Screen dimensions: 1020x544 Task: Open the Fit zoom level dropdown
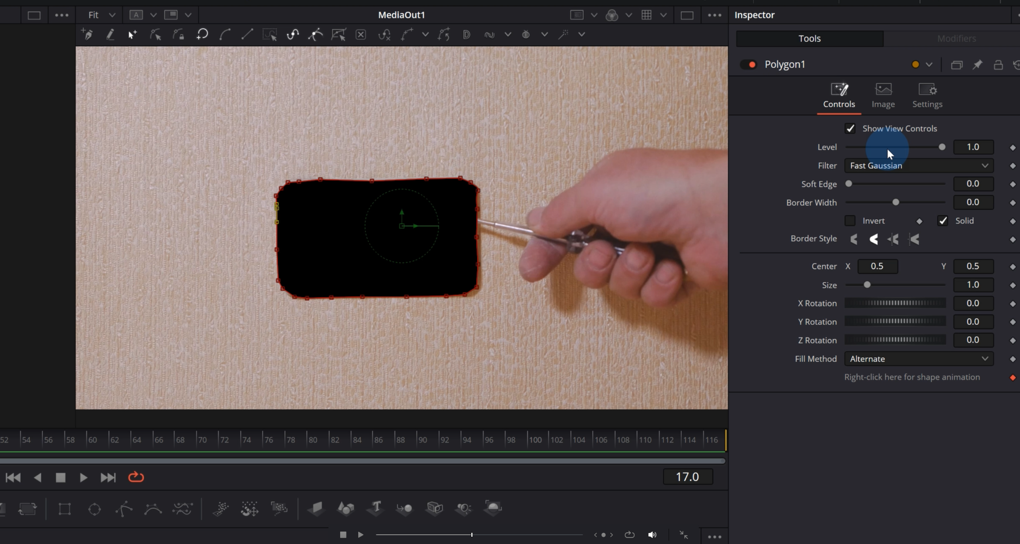101,15
